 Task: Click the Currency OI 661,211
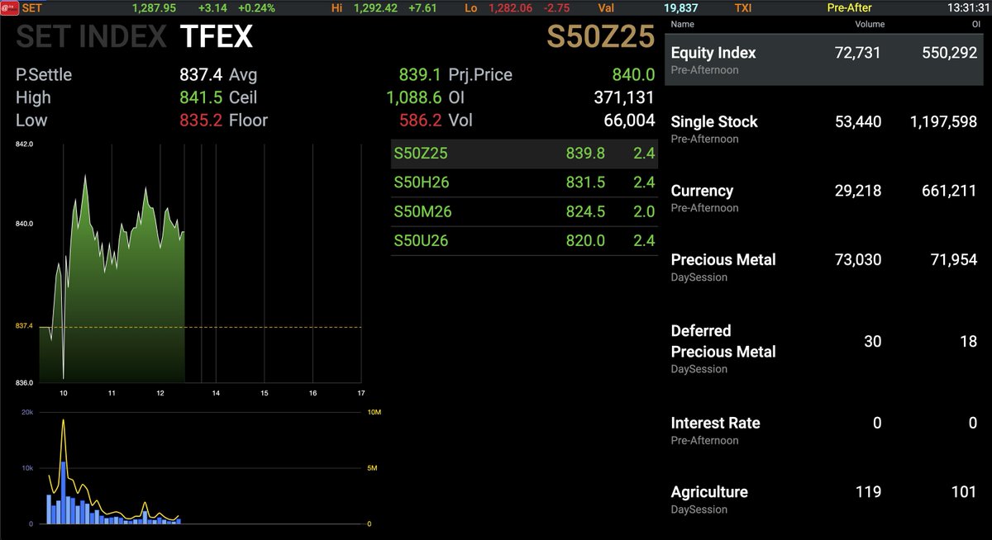click(x=949, y=191)
